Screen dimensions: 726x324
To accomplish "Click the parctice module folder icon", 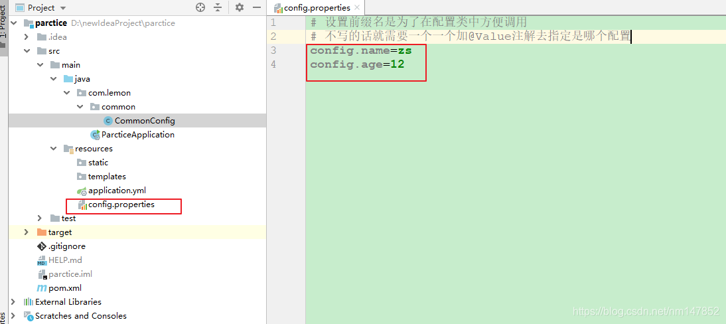I will click(x=29, y=23).
